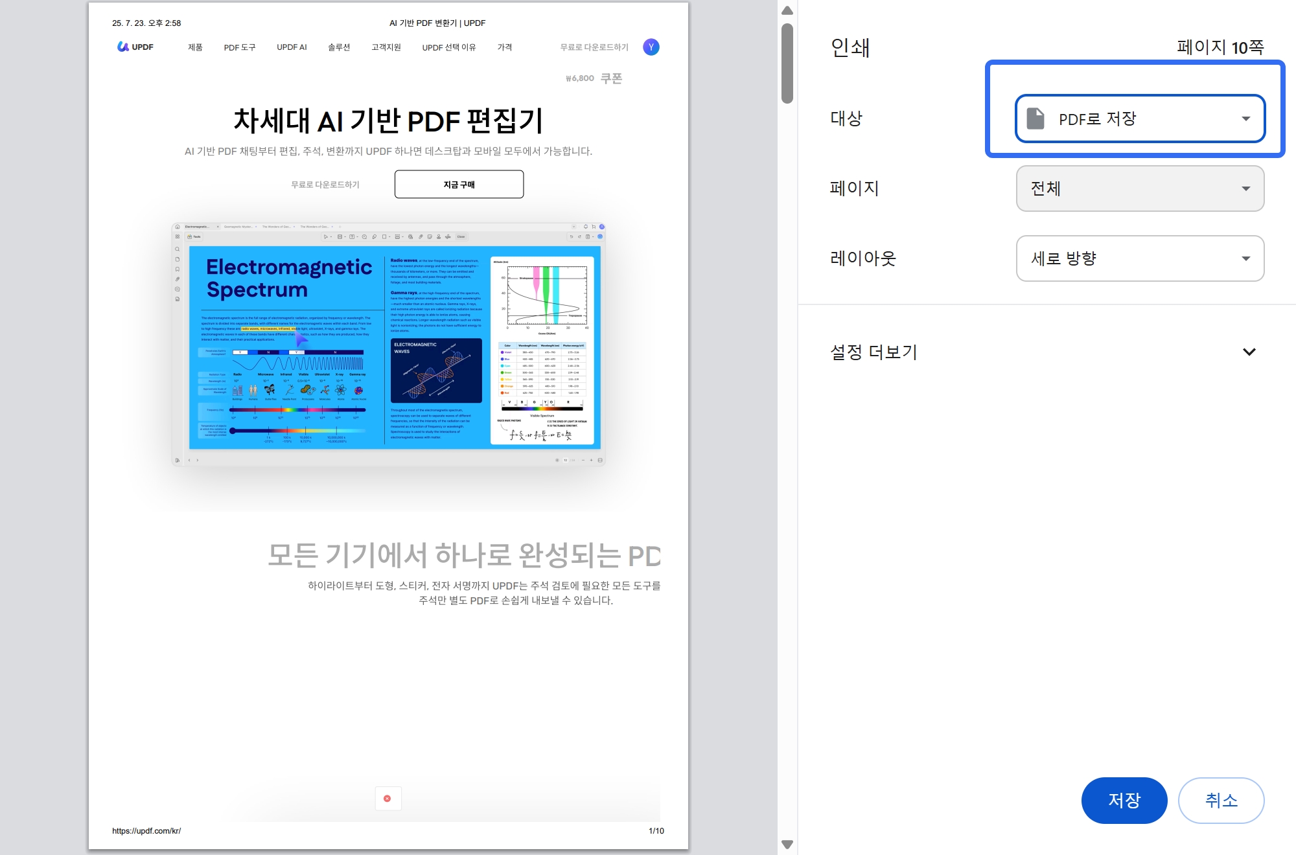Click the PDF 도구 menu item in the preview
Screen dimensions: 1296x855
click(240, 47)
